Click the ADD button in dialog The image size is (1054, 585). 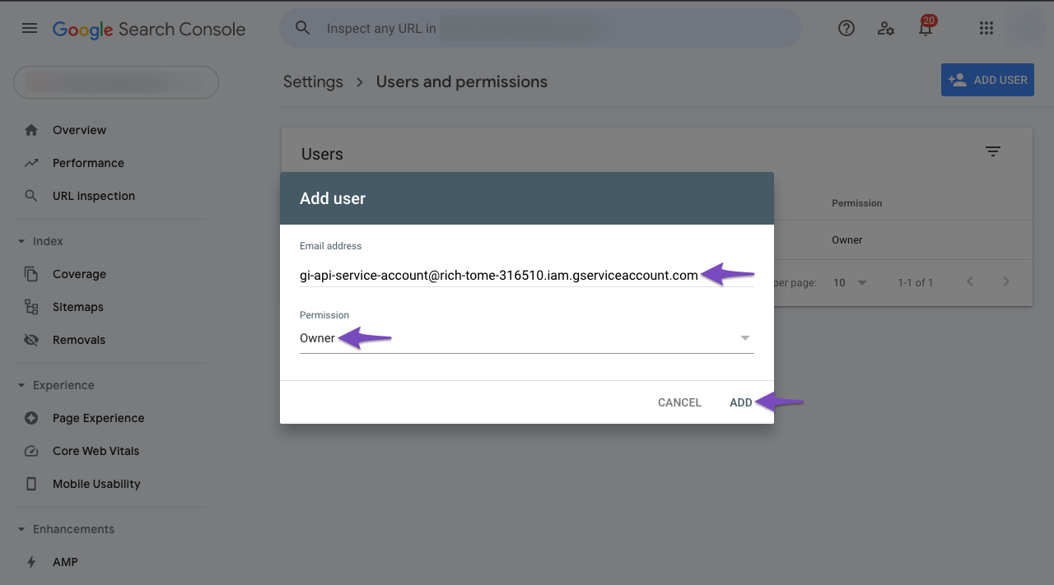741,402
